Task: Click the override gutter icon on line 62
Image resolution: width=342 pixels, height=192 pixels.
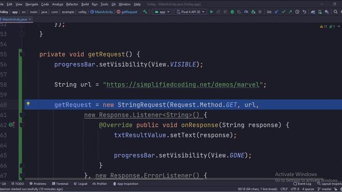Action: click(x=12, y=125)
